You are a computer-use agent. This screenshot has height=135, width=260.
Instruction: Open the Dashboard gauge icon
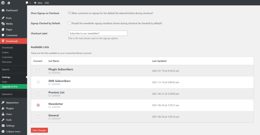click(3, 10)
